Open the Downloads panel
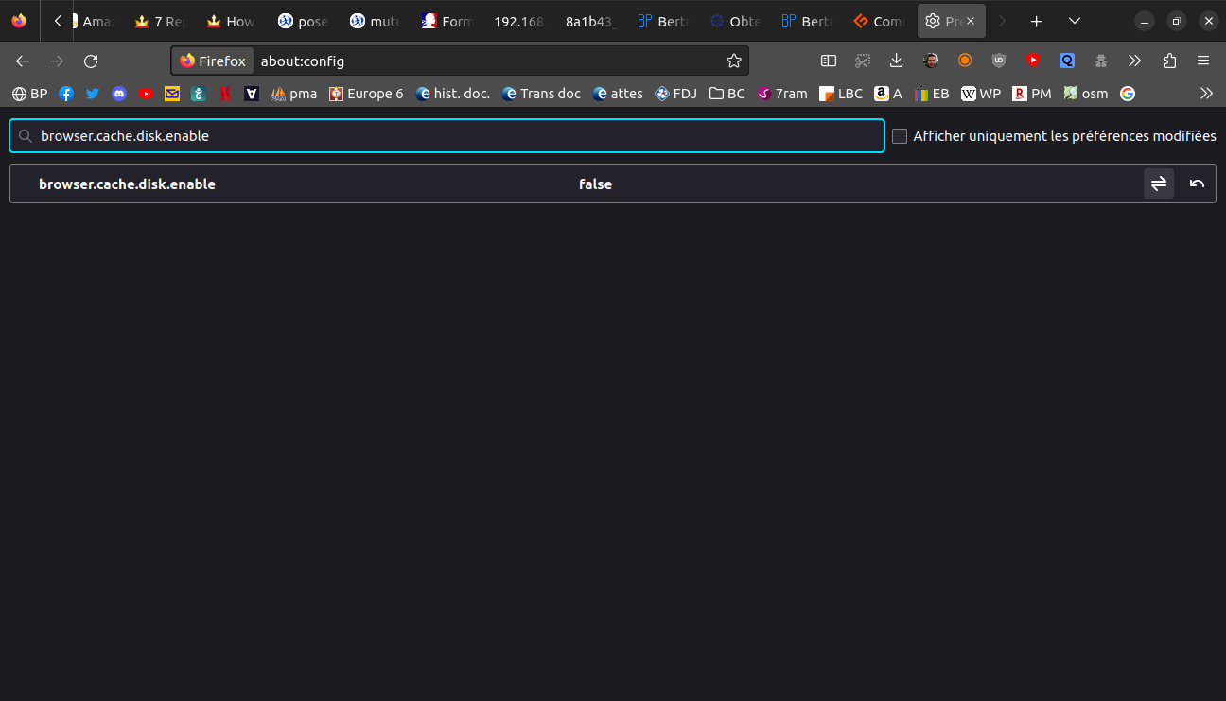 click(897, 61)
